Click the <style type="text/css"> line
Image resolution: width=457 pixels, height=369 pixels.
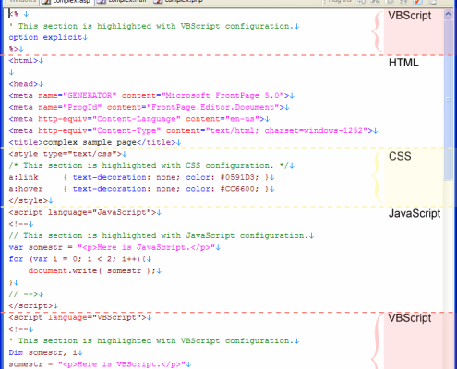click(x=65, y=154)
